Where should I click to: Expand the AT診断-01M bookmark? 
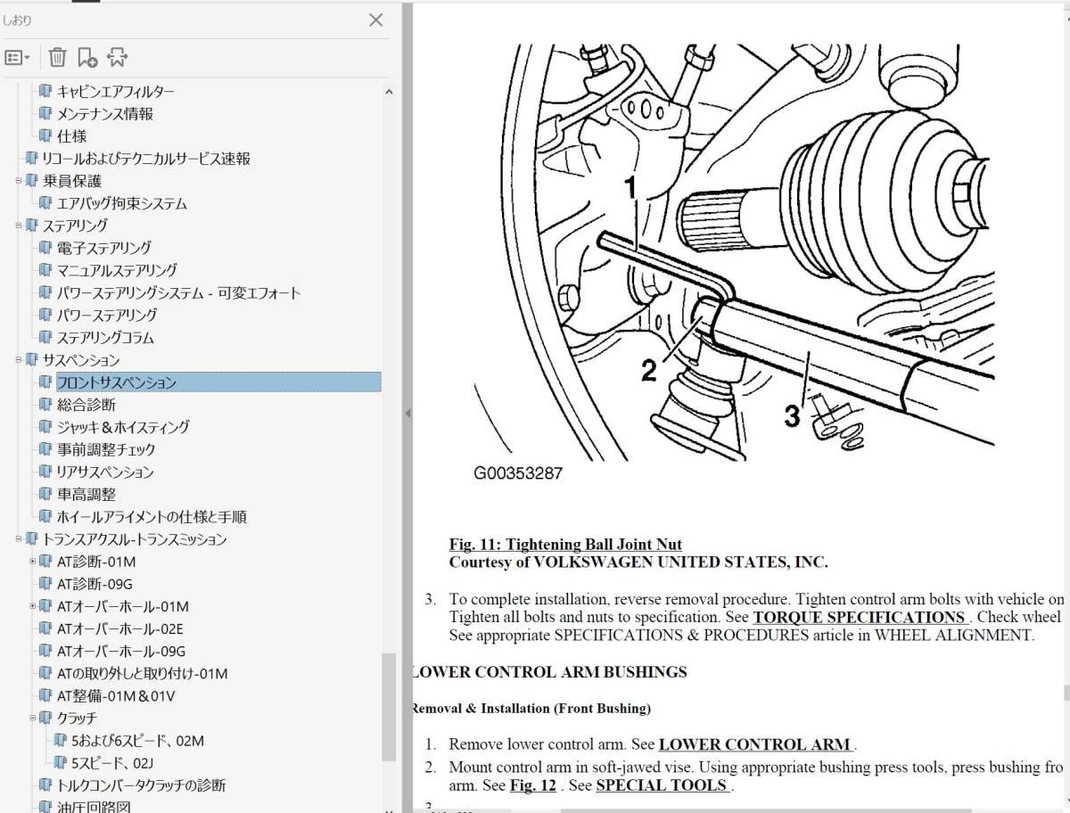pos(33,562)
